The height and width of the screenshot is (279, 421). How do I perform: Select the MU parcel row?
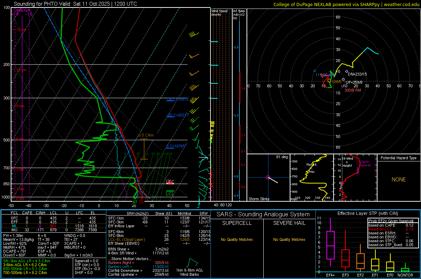(x=53, y=230)
